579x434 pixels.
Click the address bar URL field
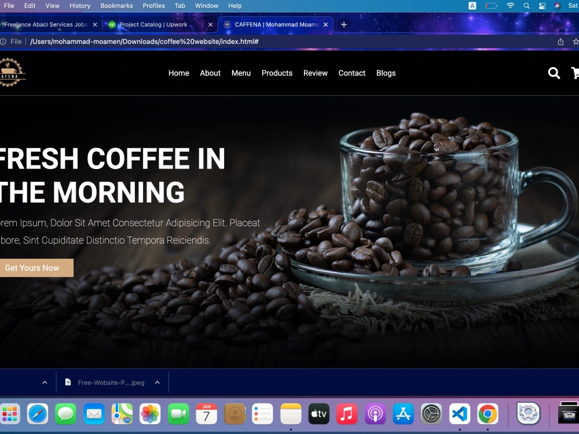coord(144,42)
